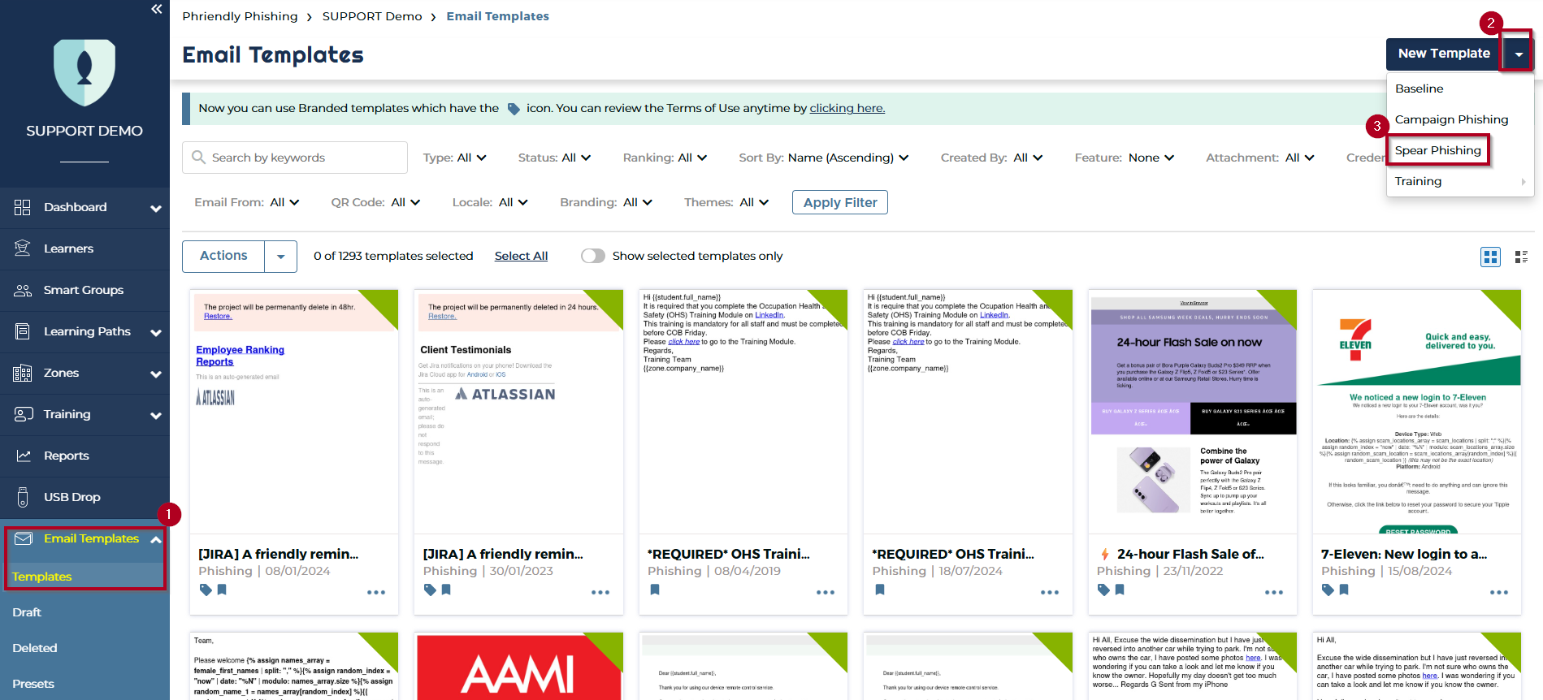The width and height of the screenshot is (1543, 700).
Task: Choose Spear Phishing from New Template menu
Action: [x=1437, y=150]
